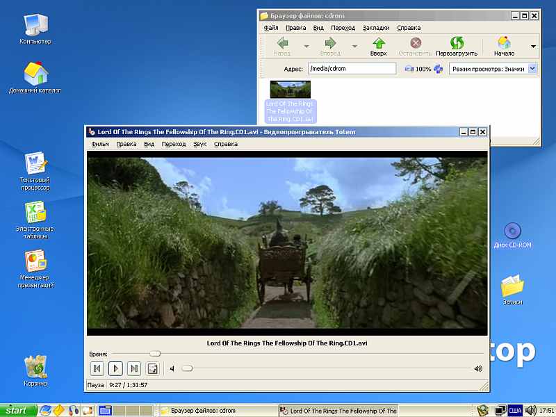
Task: Reload the folder with Перезагрузить
Action: coord(457,47)
